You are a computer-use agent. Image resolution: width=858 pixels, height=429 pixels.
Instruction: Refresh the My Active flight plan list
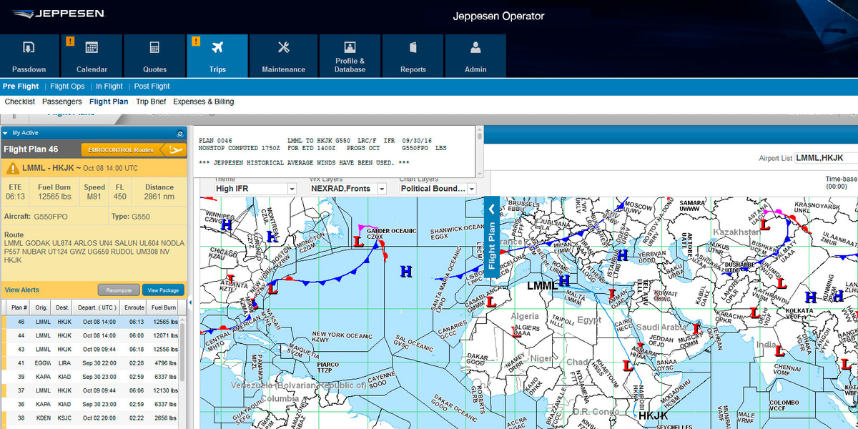pos(179,132)
